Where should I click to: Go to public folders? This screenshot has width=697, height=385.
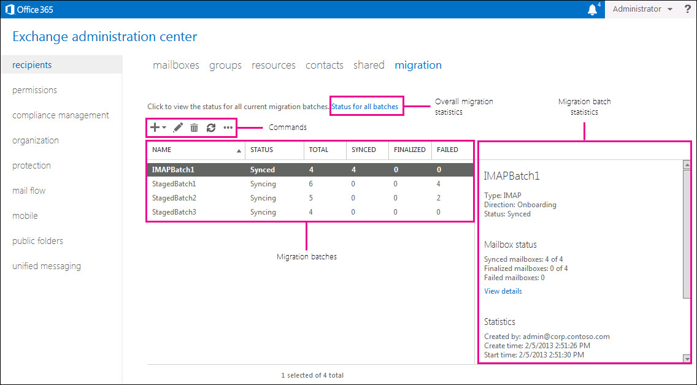point(38,241)
